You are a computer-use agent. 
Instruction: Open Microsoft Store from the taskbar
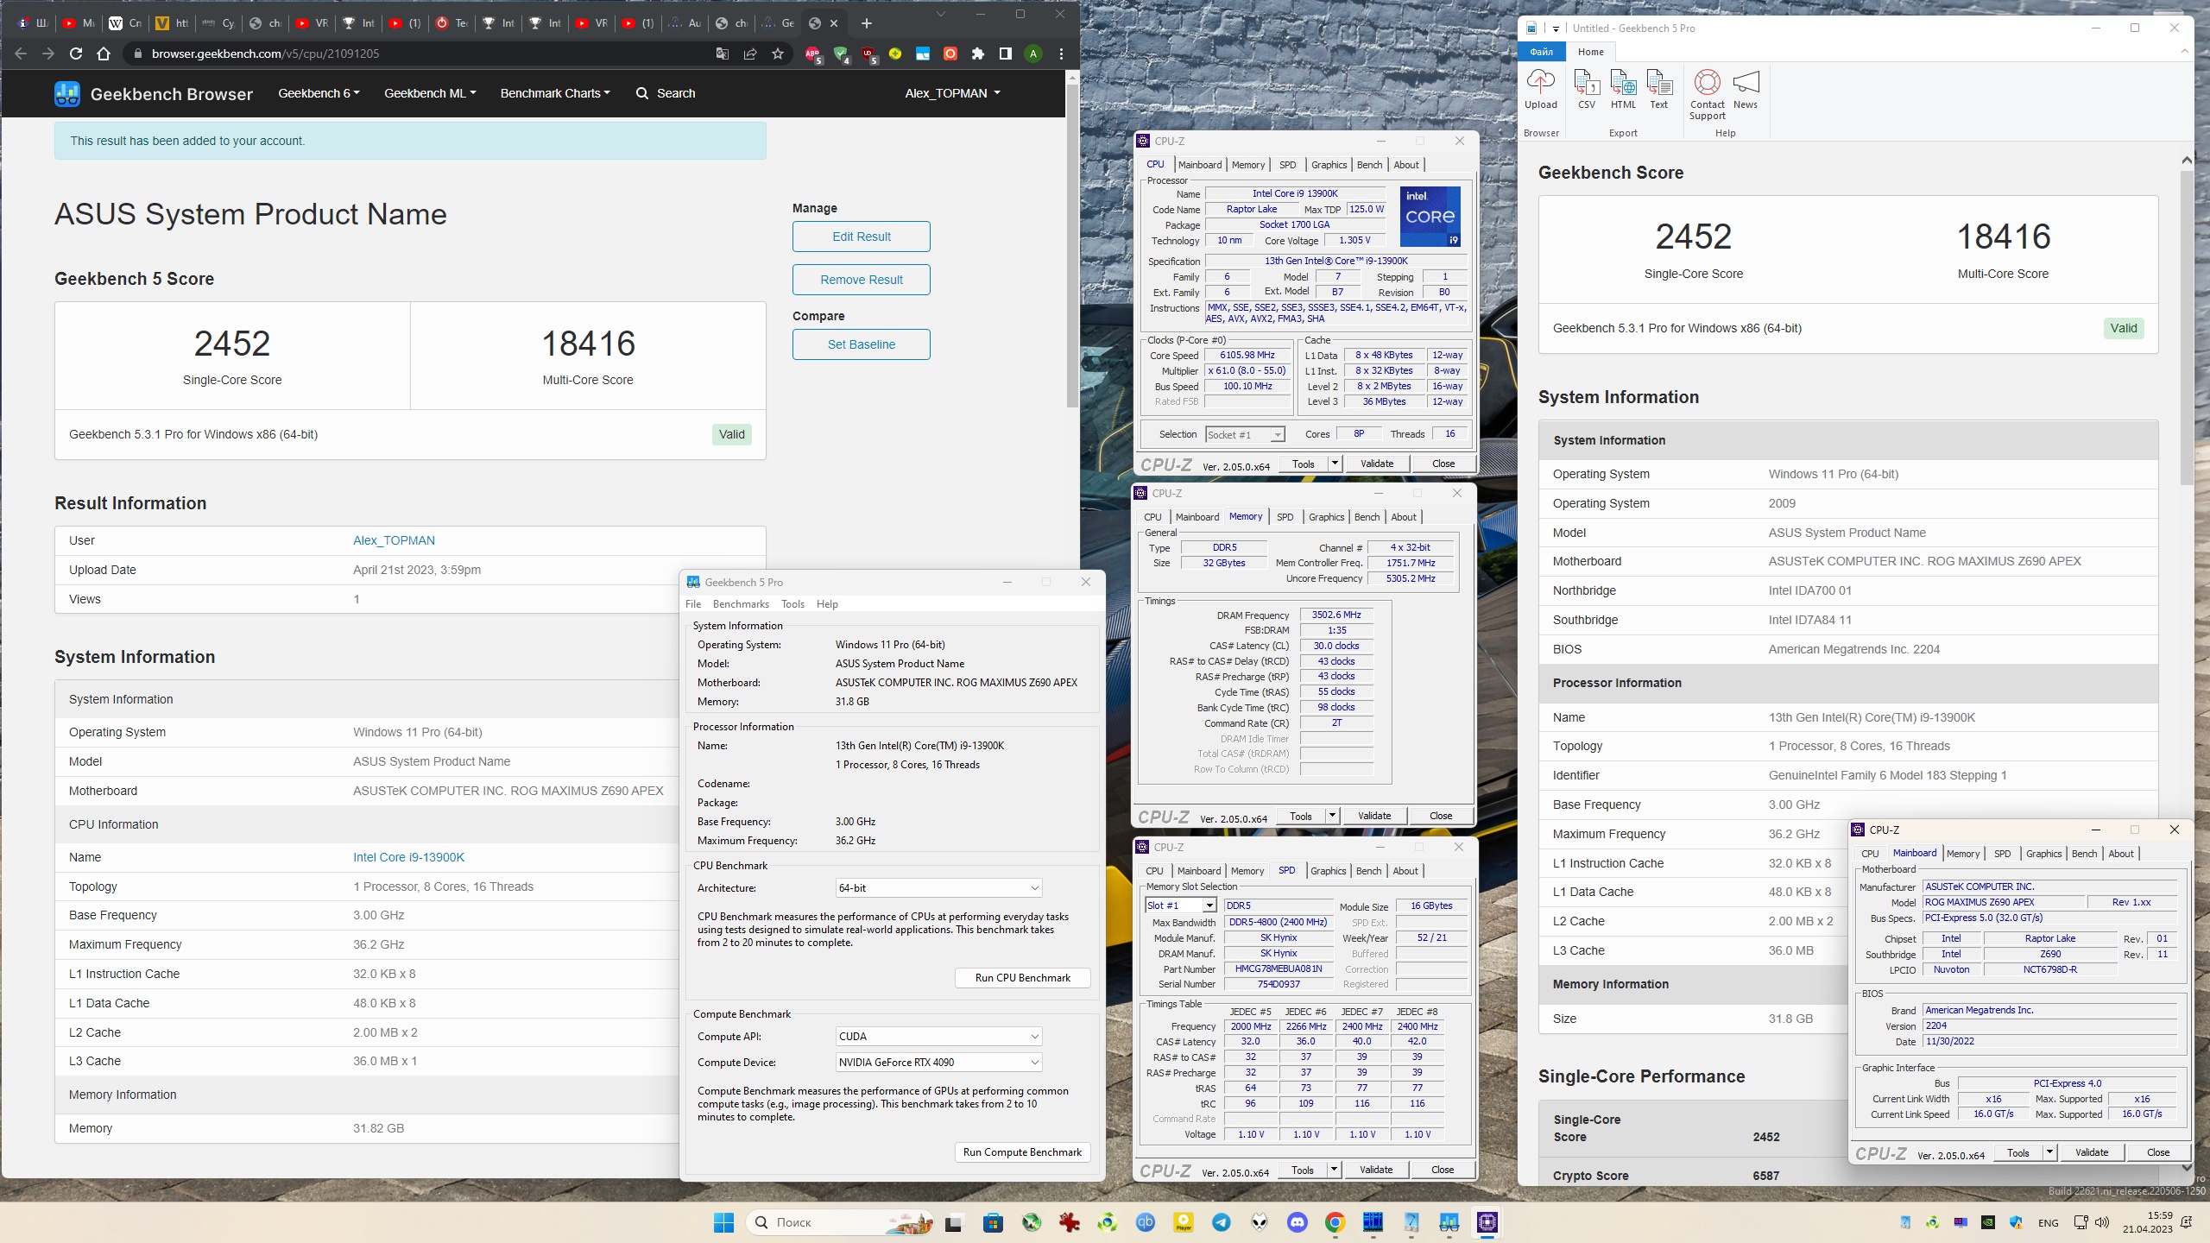click(x=993, y=1222)
